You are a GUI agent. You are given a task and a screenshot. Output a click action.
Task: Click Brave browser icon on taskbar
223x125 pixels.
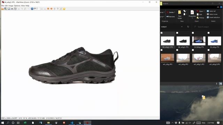(x=64, y=123)
